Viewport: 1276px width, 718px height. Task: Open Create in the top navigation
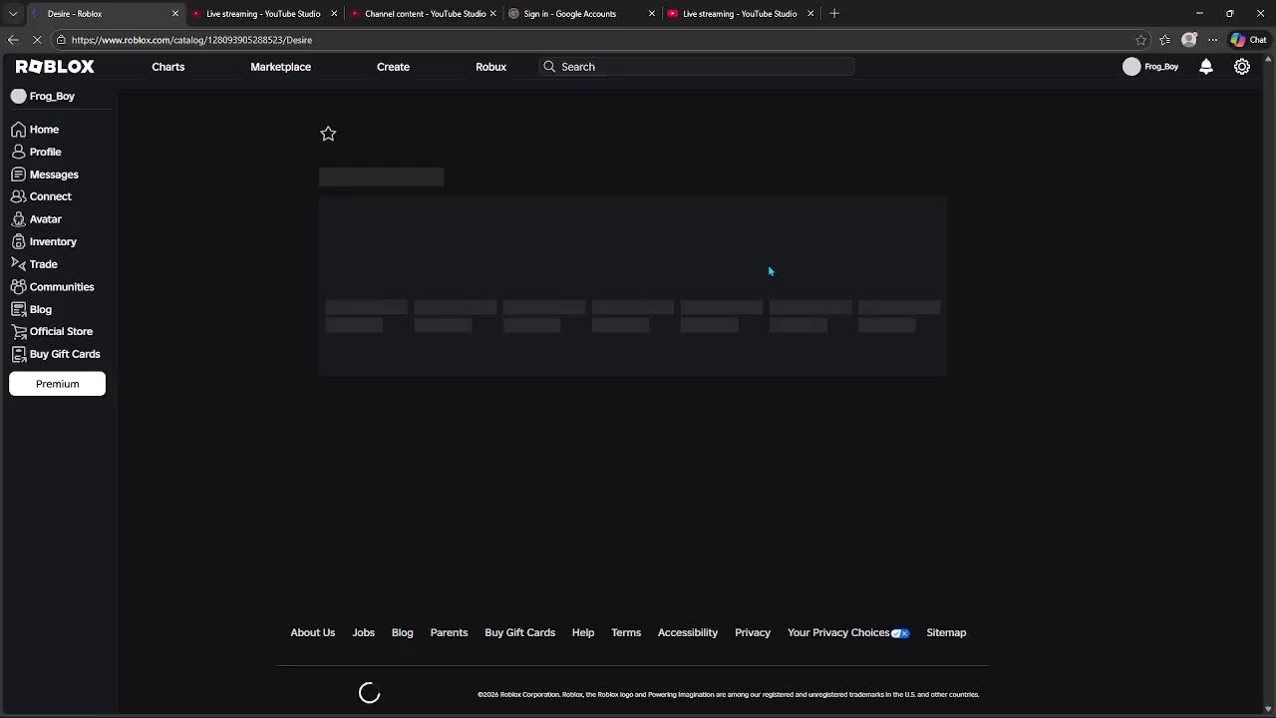pyautogui.click(x=393, y=67)
